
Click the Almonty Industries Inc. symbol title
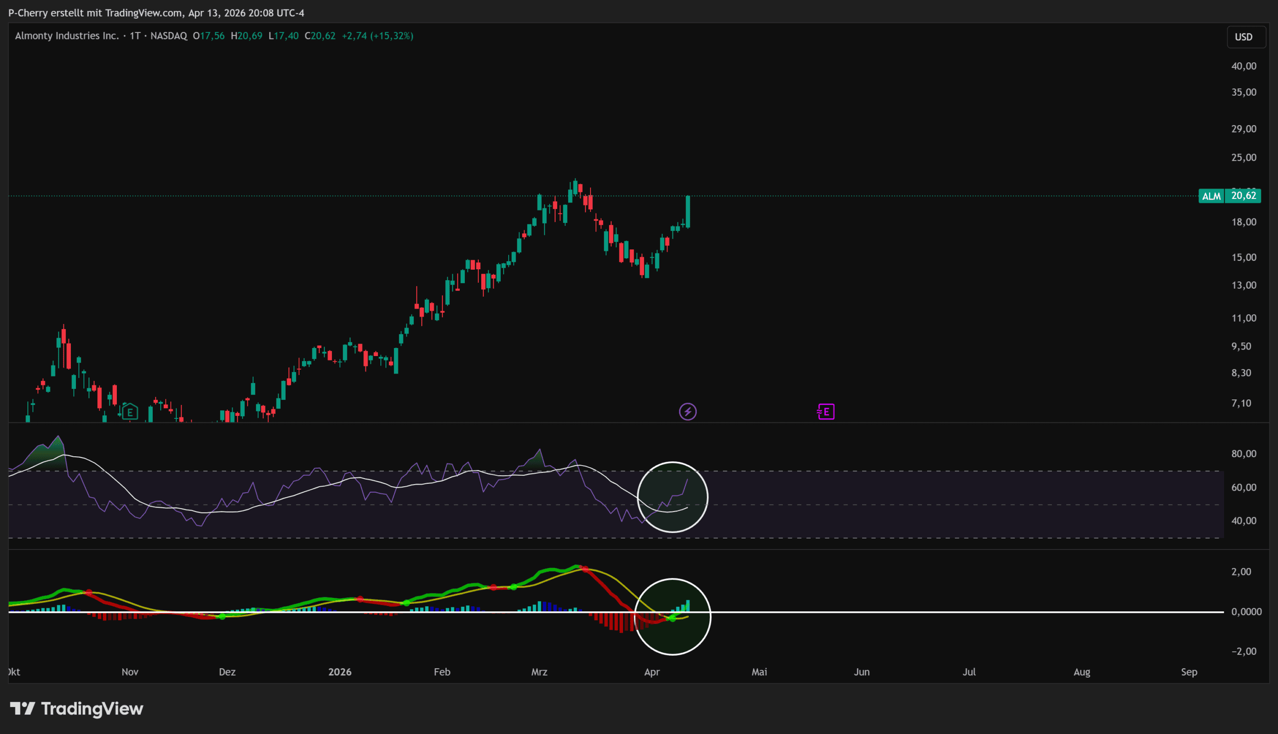(66, 36)
